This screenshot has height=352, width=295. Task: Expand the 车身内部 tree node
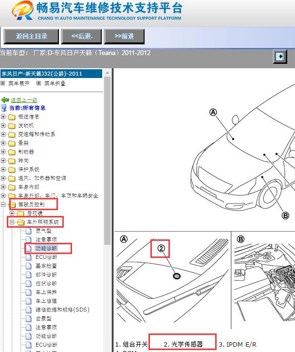[x=3, y=187]
